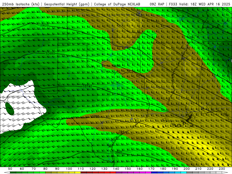Screen dimensions: 232x174
Task: Pick the bright magenta swatch below 170
Action: (x=148, y=173)
